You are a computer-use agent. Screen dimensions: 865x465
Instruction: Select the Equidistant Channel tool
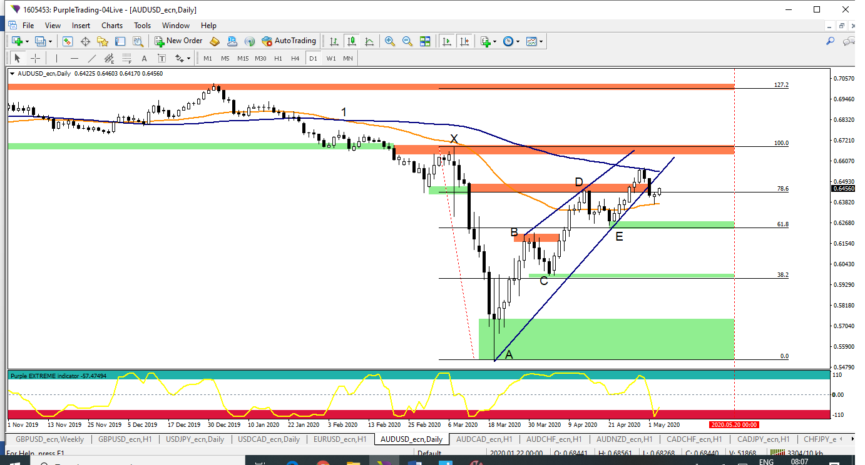(x=109, y=58)
